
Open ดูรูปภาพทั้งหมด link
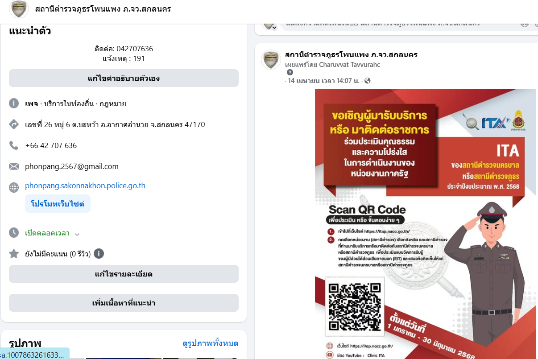(211, 343)
